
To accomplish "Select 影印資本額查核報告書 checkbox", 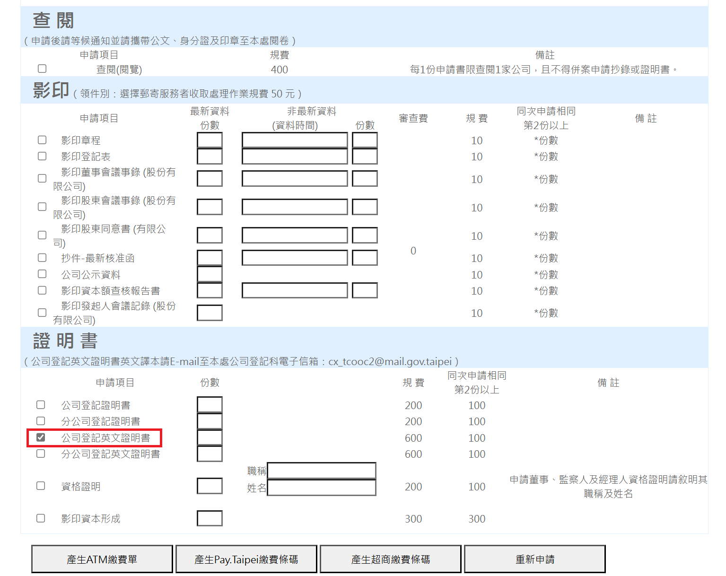I will tap(42, 290).
